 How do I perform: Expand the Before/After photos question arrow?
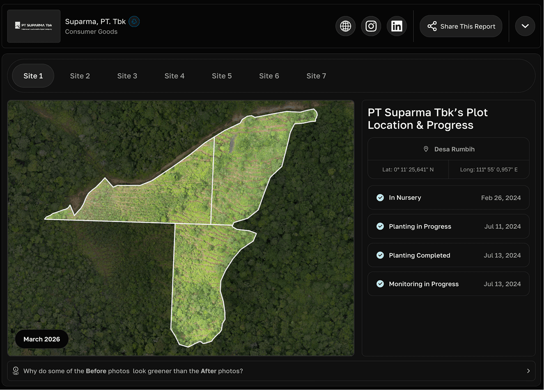528,371
